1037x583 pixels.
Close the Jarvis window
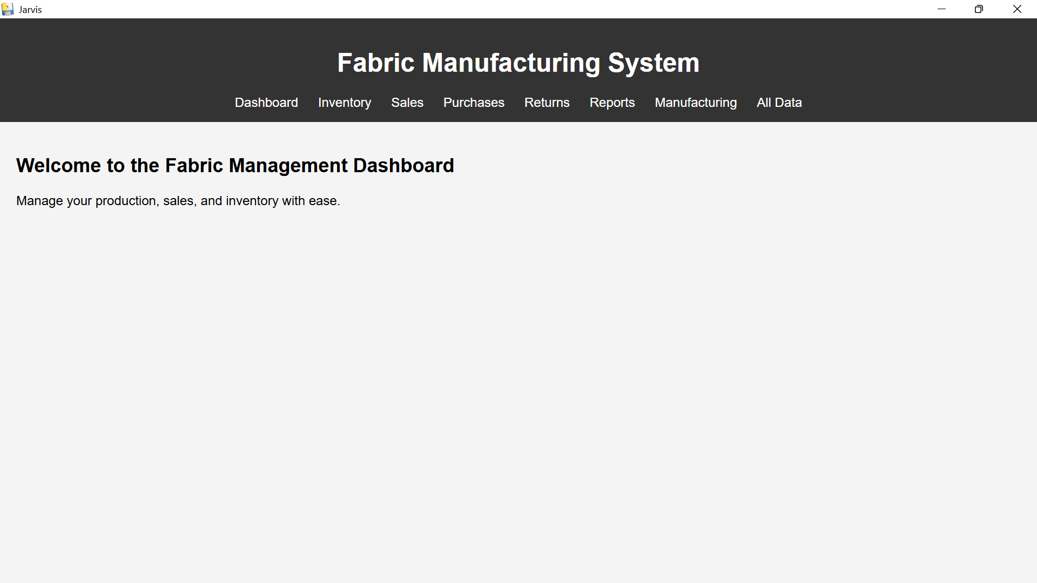[x=1017, y=9]
